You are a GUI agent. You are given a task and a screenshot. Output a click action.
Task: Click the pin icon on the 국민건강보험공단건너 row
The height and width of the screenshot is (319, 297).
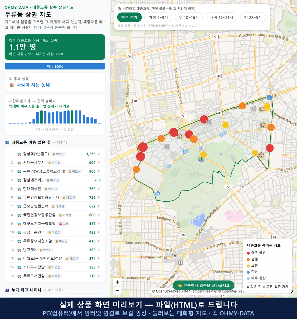[x=99, y=198]
